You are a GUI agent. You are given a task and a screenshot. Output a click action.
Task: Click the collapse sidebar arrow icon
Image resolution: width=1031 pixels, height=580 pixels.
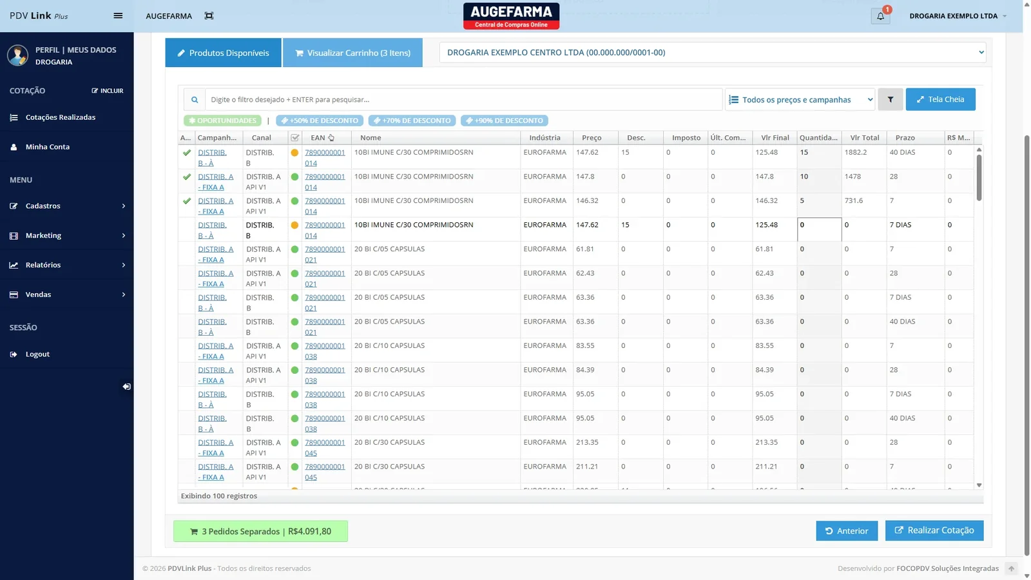pos(126,387)
